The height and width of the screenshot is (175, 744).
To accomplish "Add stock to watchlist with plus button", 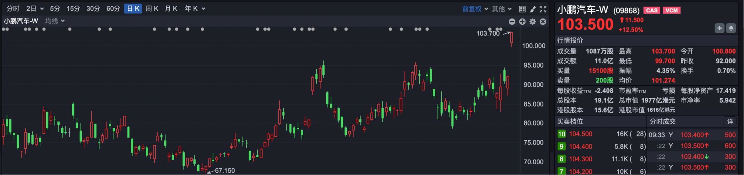I will pos(719,28).
